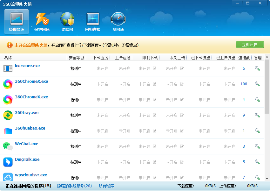
Task: Click 检测中 status for WeChat.exe
Action: click(76, 146)
